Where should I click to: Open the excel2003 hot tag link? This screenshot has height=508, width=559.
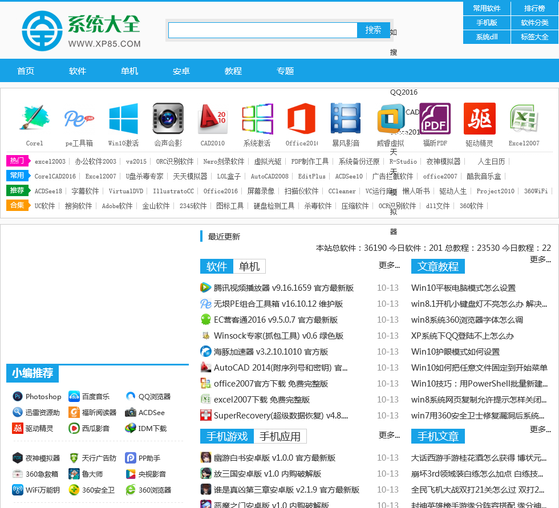(x=50, y=161)
